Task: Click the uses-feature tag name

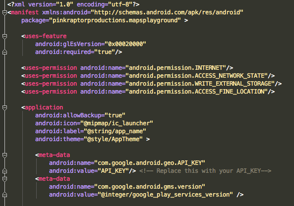Action: pyautogui.click(x=46, y=36)
